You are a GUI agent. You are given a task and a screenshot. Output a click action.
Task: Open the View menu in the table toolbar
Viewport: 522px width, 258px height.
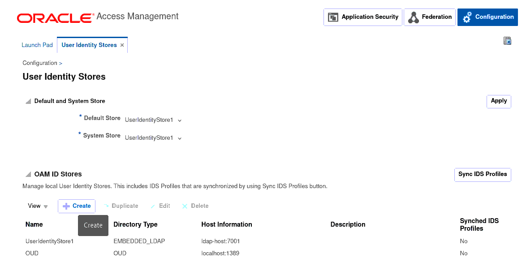click(x=38, y=206)
